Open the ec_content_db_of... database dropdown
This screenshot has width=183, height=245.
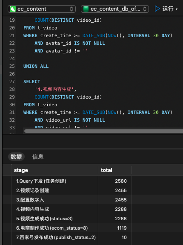(115, 9)
